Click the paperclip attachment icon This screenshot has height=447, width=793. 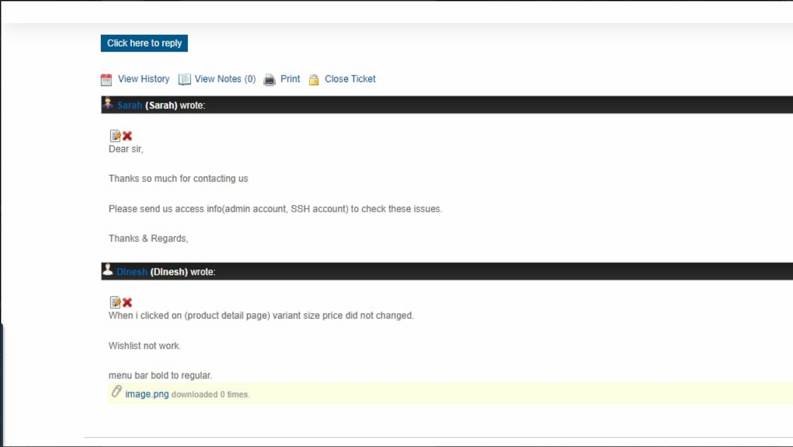(116, 392)
